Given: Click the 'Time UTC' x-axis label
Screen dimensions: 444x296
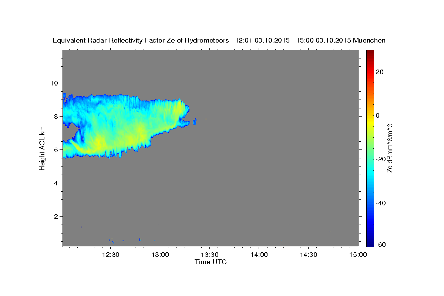Looking at the screenshot, I should (211, 262).
